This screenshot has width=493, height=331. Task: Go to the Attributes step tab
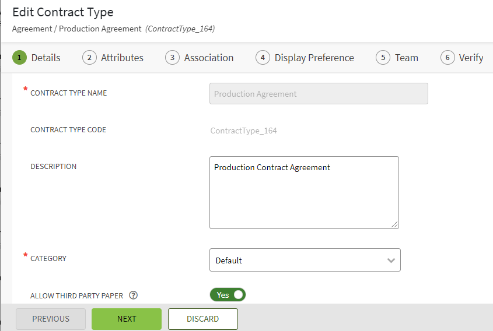pyautogui.click(x=122, y=58)
